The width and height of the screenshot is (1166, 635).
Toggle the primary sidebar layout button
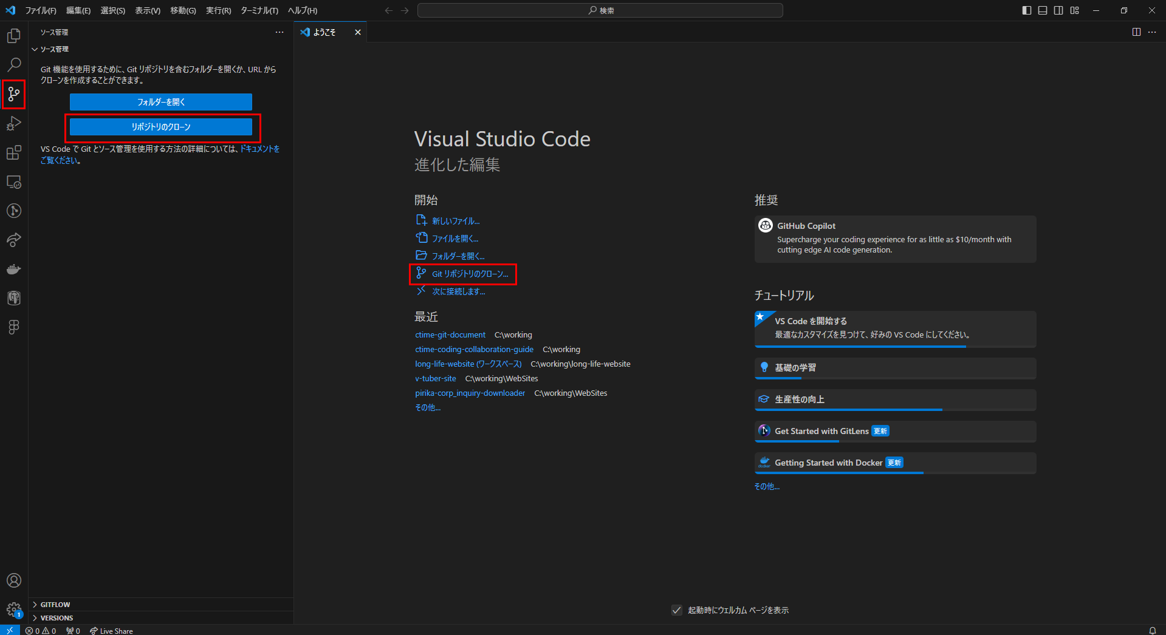pyautogui.click(x=1027, y=10)
